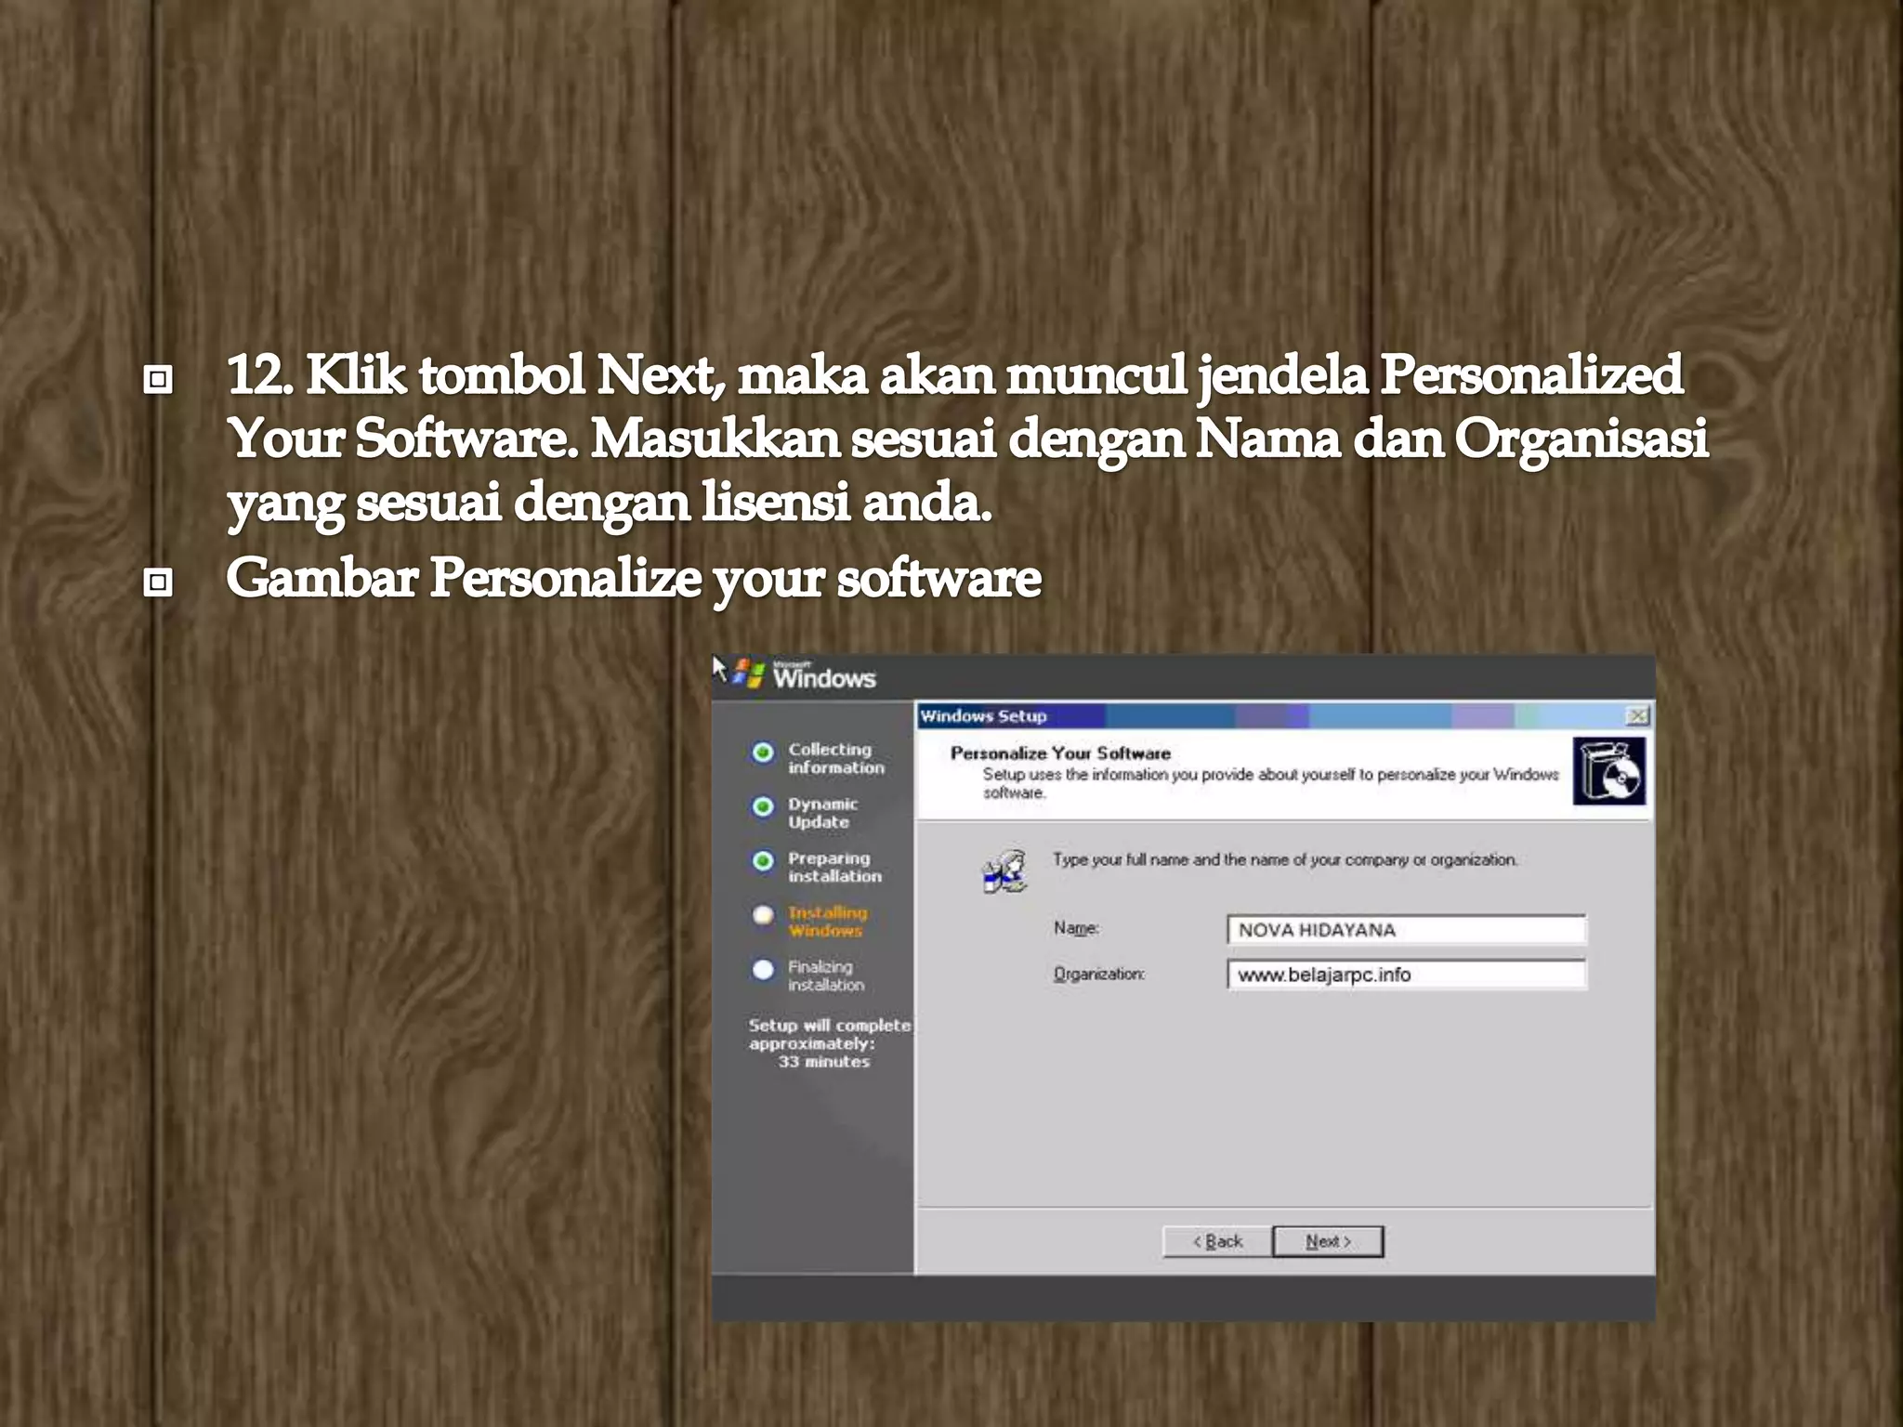Click the Name label text
This screenshot has height=1427, width=1903.
coord(1076,928)
